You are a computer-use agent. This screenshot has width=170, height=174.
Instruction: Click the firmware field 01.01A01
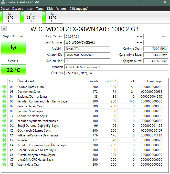click(87, 36)
